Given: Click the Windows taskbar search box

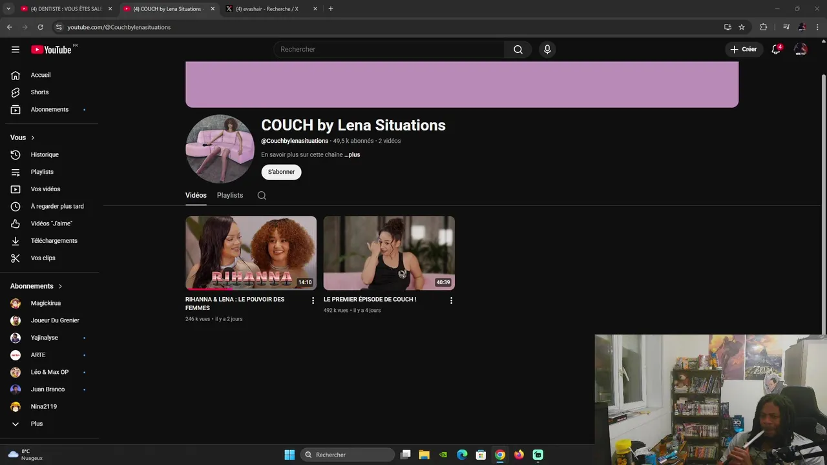Looking at the screenshot, I should click(348, 455).
